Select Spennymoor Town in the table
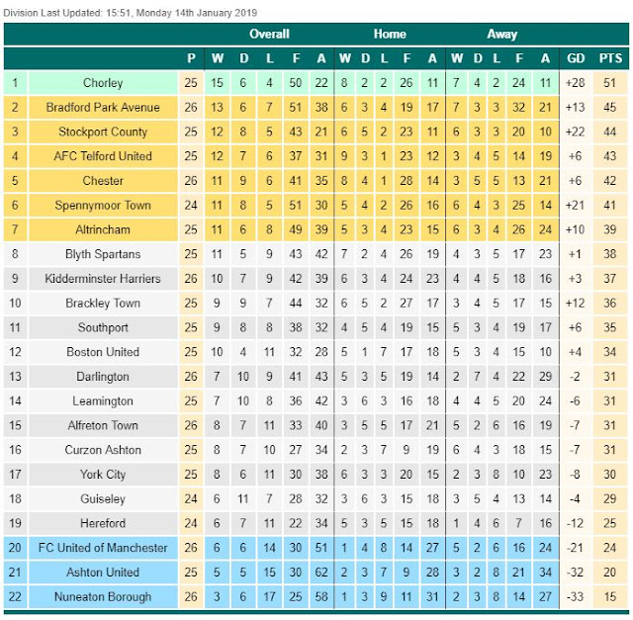The height and width of the screenshot is (620, 633). (103, 205)
